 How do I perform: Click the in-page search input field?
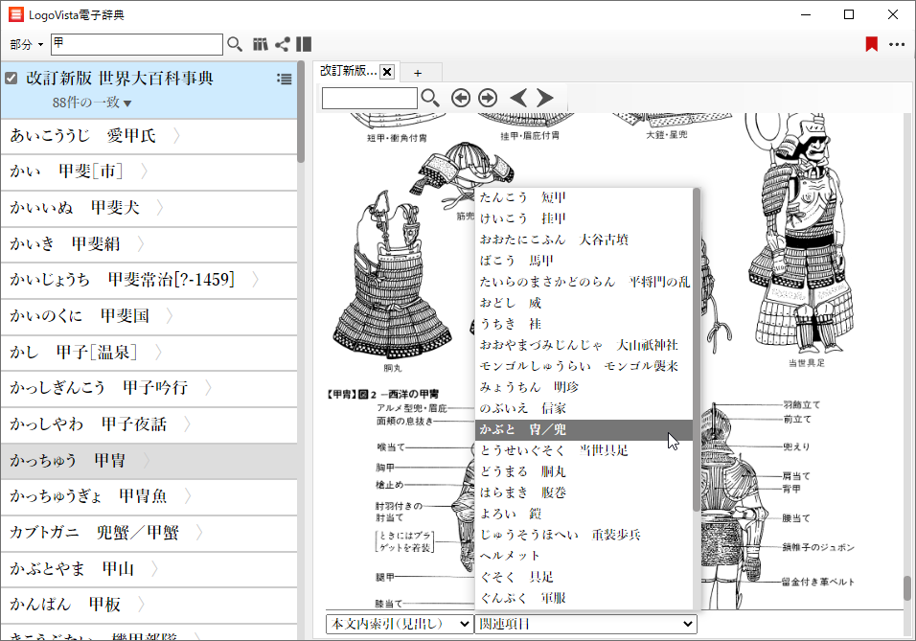[369, 98]
